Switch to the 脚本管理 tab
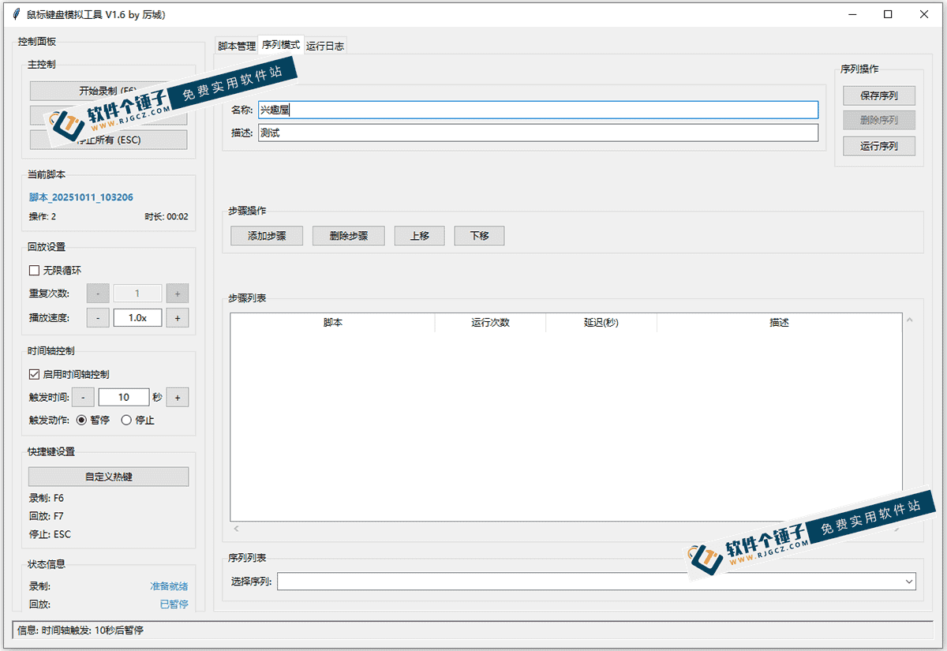Viewport: 947px width, 651px height. [237, 45]
